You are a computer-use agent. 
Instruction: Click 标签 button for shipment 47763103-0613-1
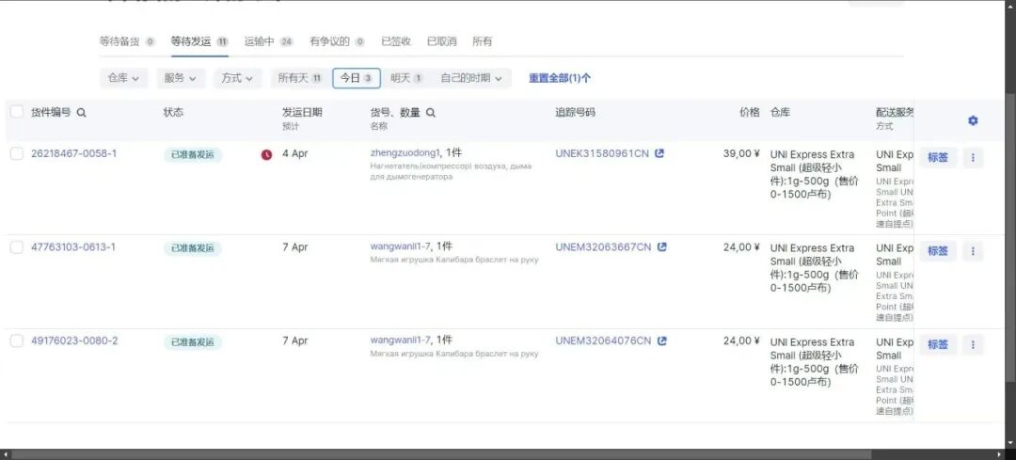click(938, 251)
